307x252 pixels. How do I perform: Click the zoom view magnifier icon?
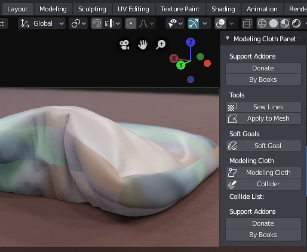[161, 45]
